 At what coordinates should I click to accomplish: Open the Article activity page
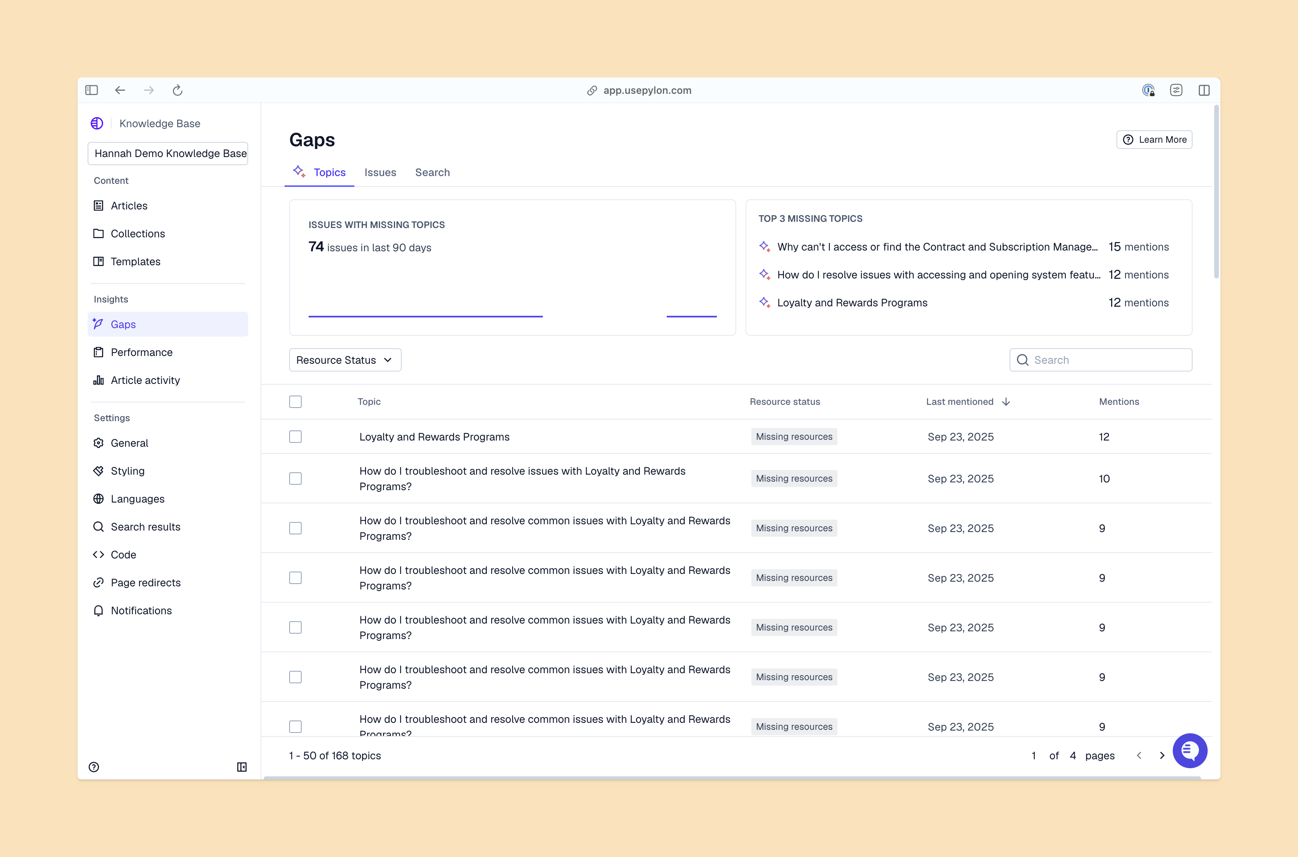coord(145,380)
